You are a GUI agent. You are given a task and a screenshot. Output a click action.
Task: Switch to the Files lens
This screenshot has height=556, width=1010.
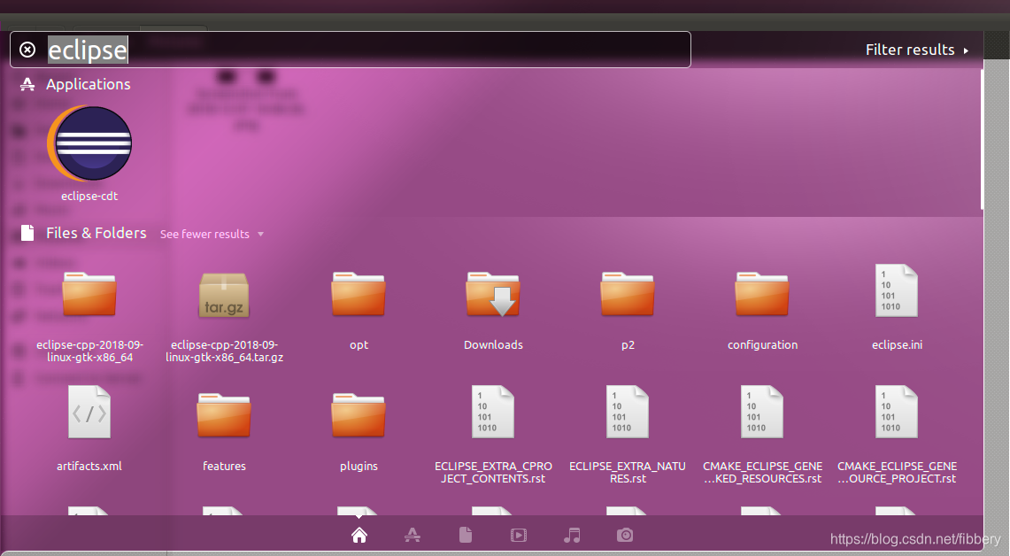(x=466, y=535)
